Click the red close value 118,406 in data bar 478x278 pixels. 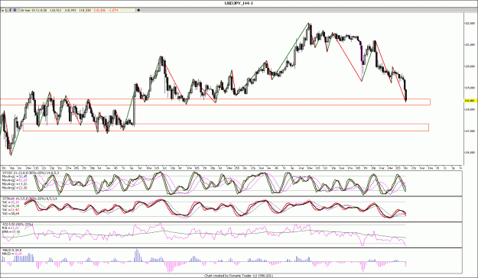pyautogui.click(x=99, y=10)
